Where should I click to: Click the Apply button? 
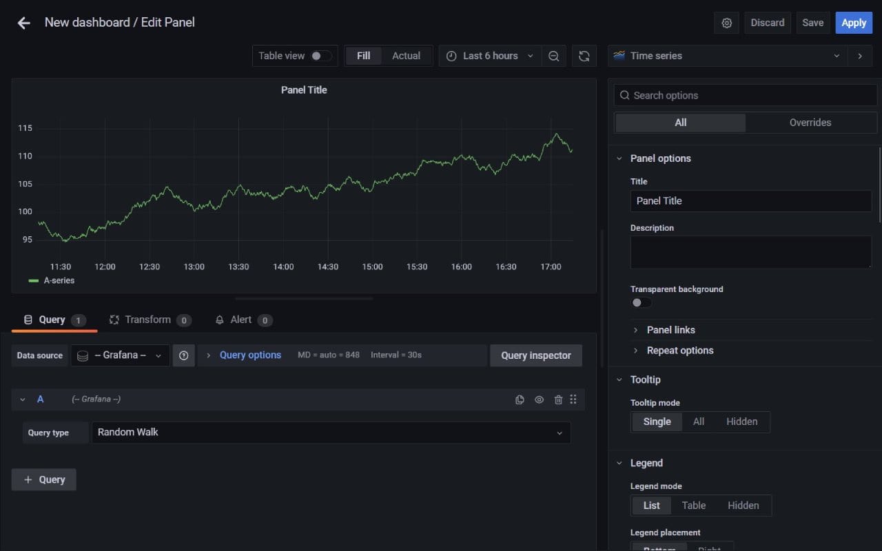[x=854, y=23]
